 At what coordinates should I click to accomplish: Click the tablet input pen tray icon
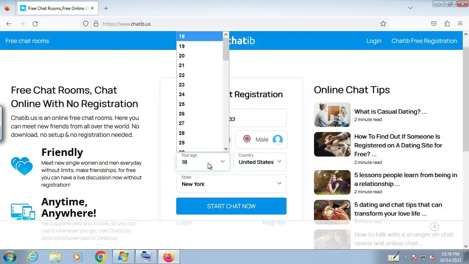(394, 257)
